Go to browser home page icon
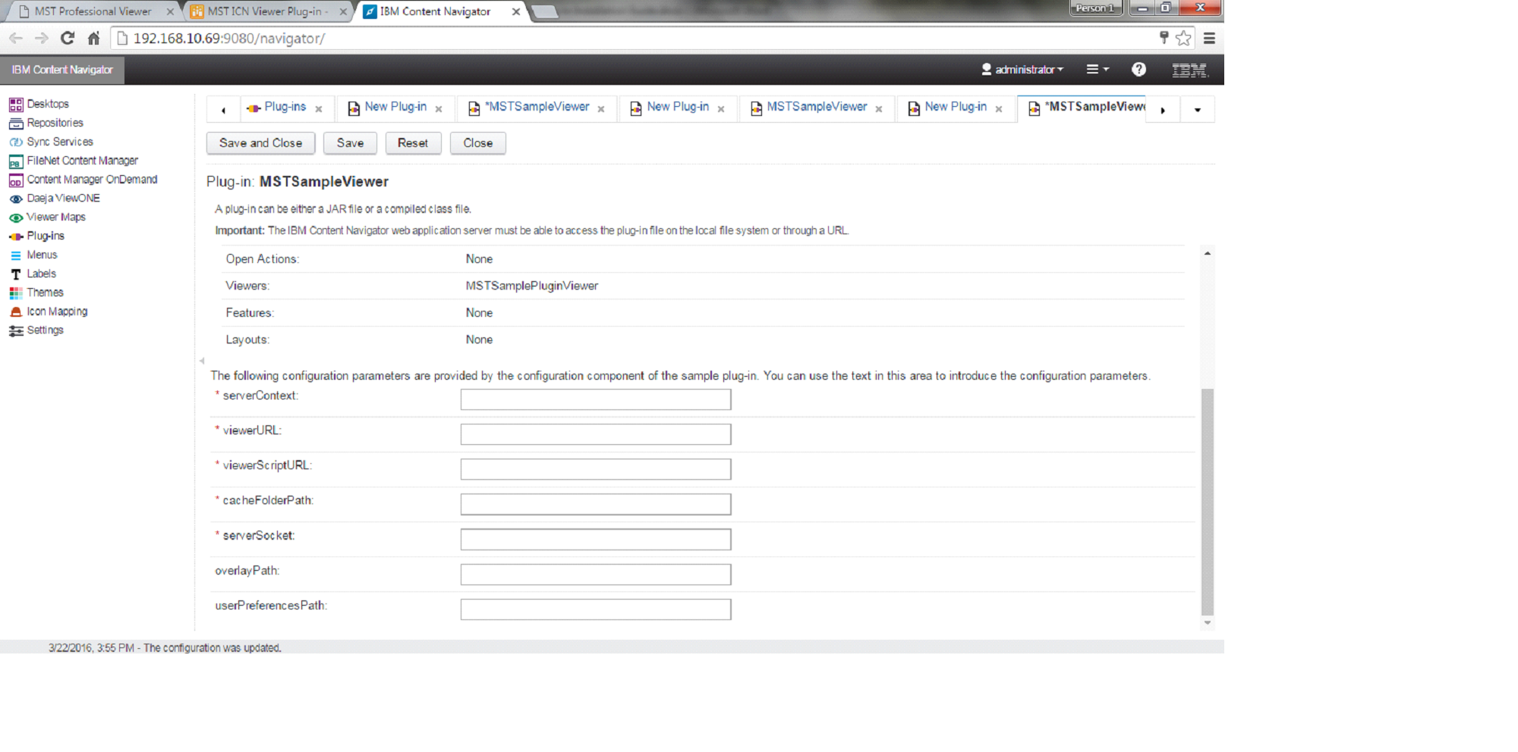Viewport: 1518px width, 752px height. 93,38
